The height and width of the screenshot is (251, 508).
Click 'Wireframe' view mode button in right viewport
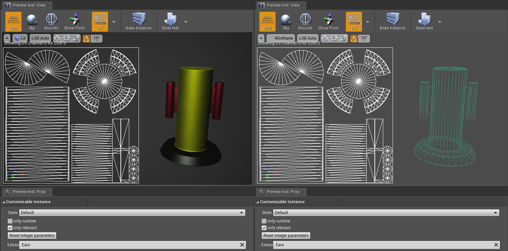[281, 38]
